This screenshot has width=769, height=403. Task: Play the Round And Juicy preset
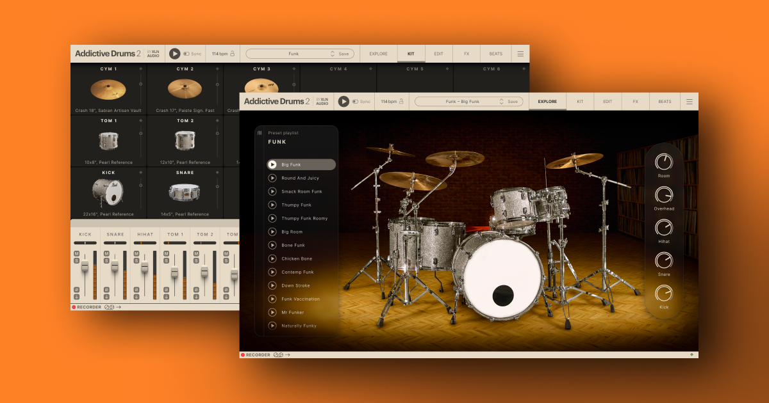[272, 178]
